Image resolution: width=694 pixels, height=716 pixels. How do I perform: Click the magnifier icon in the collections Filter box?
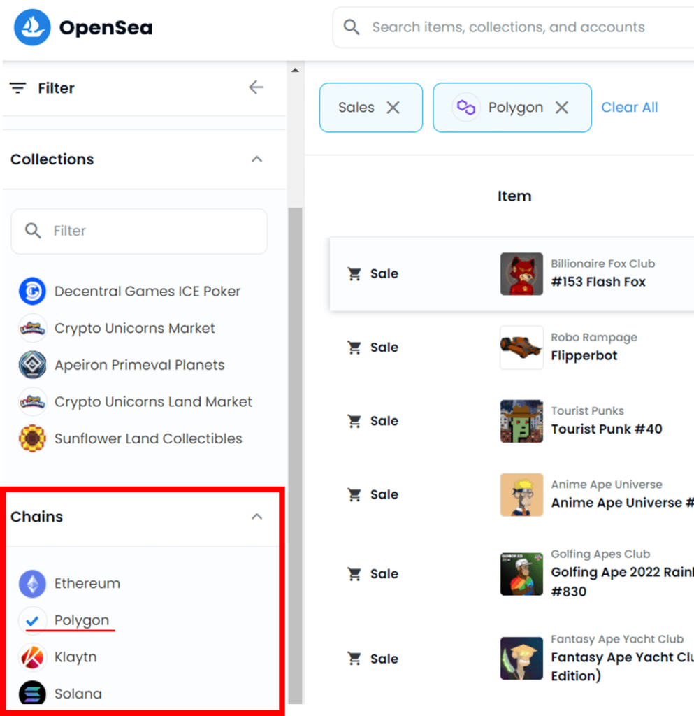[x=33, y=231]
